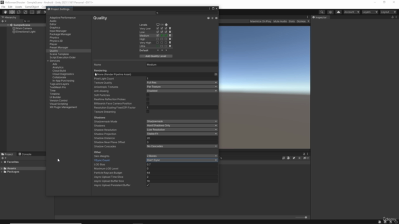Image resolution: width=399 pixels, height=224 pixels.
Task: Toggle High standalone platform checkbox
Action: pos(158,39)
